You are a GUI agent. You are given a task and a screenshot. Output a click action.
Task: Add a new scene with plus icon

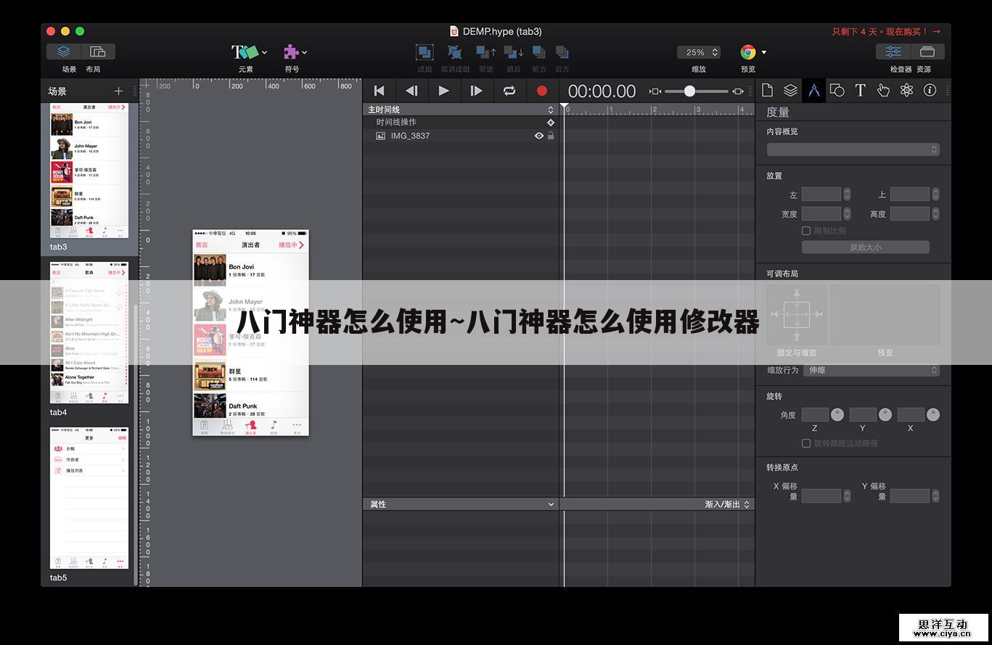point(119,91)
